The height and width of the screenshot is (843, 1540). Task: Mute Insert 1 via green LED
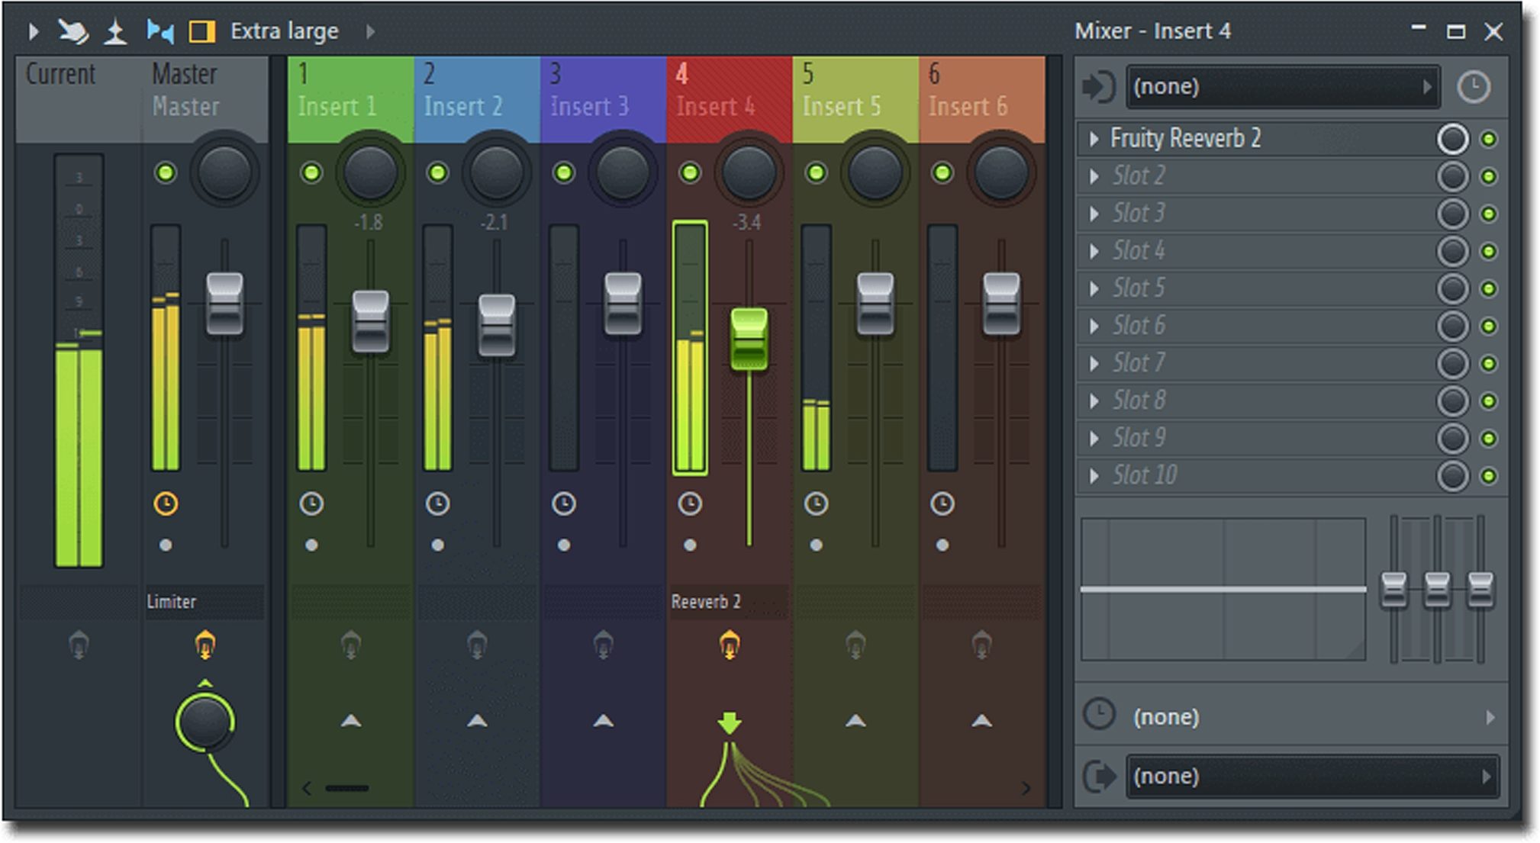(x=311, y=172)
